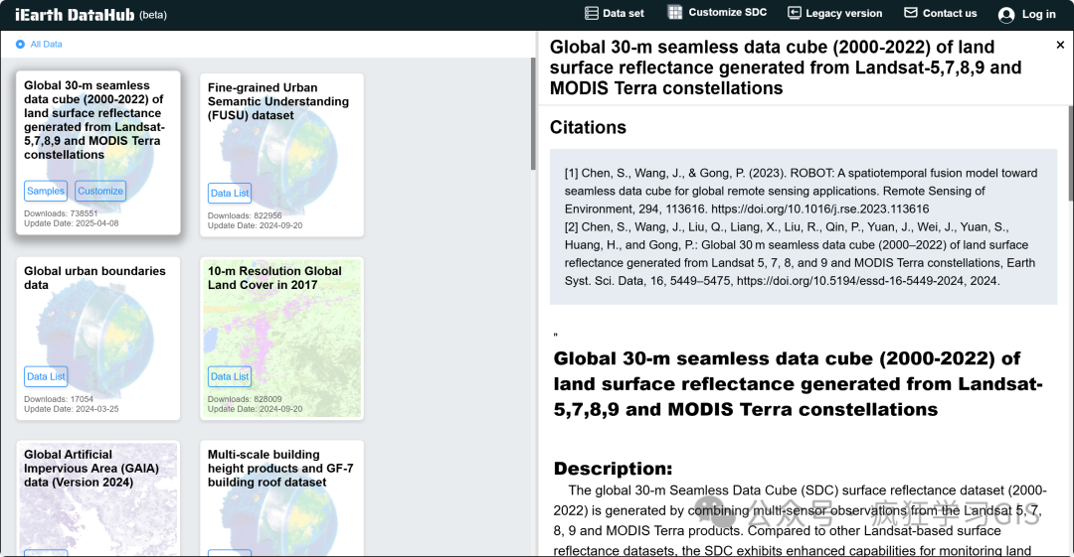Select the 10-m Resolution Global Land Cover card
1074x557 pixels.
(281, 338)
